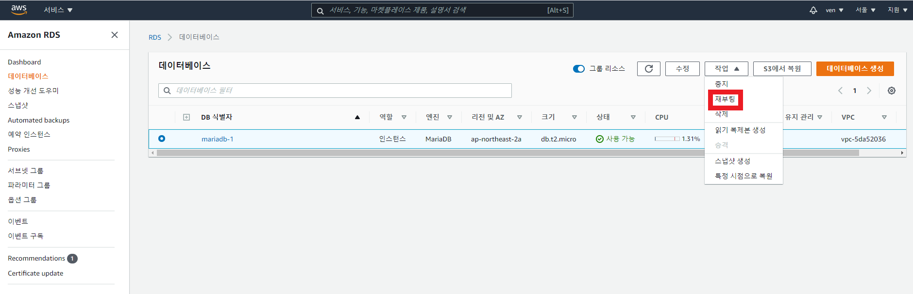Close the Amazon RDS sidebar
The width and height of the screenshot is (913, 294).
pyautogui.click(x=115, y=35)
